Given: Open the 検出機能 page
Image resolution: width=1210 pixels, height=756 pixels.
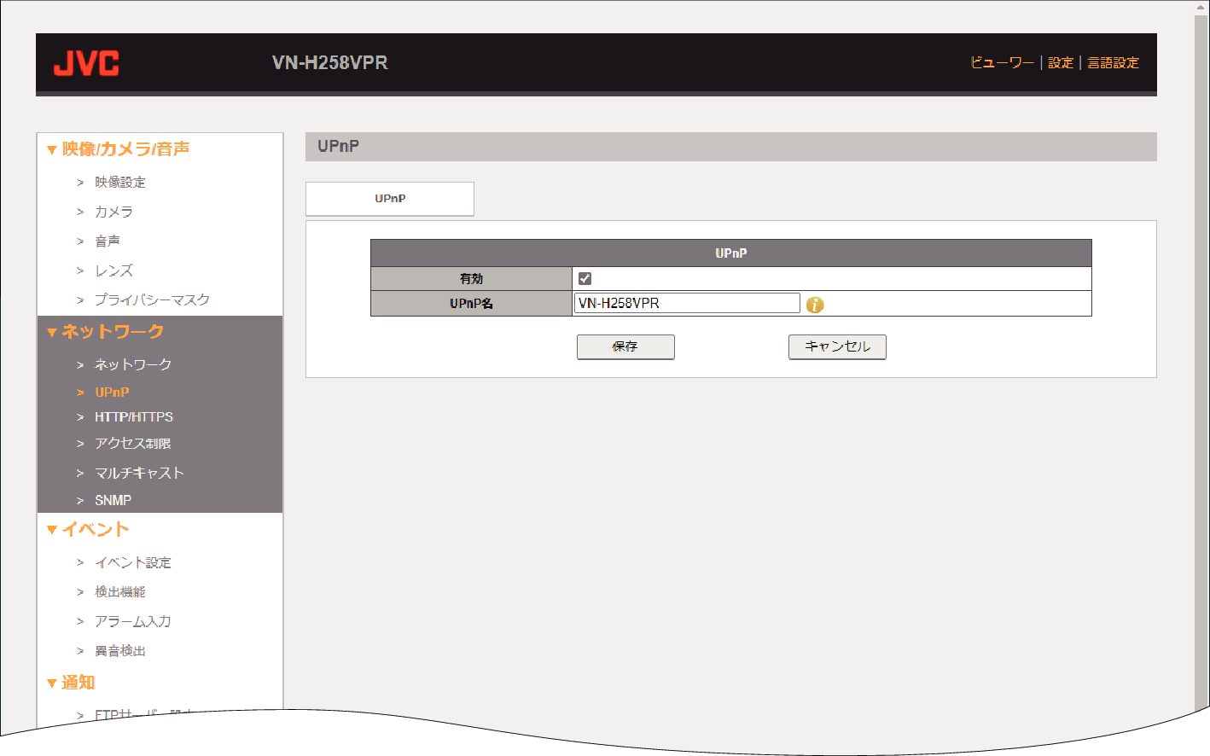Looking at the screenshot, I should (x=119, y=592).
